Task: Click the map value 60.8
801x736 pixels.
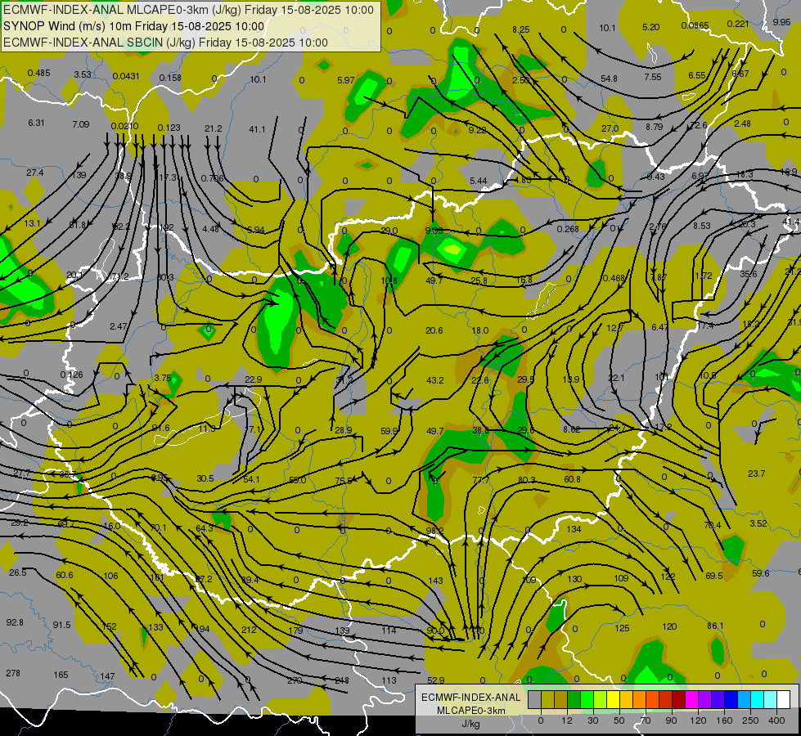Action: coord(572,479)
